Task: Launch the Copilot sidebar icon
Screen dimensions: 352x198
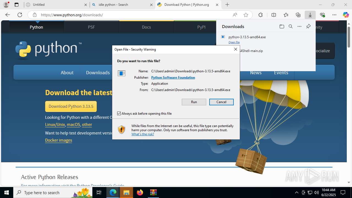Action: (346, 15)
